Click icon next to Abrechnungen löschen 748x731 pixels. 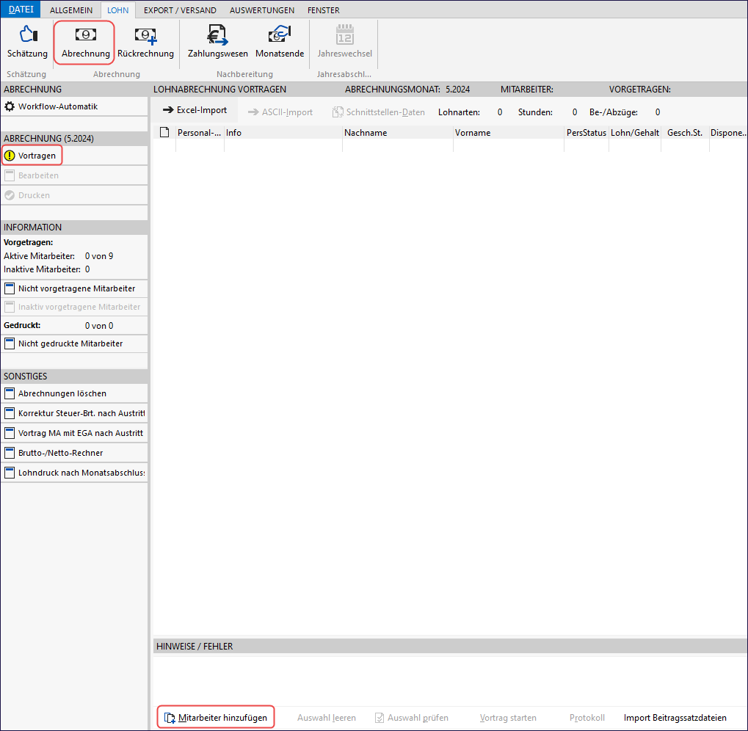(x=10, y=393)
